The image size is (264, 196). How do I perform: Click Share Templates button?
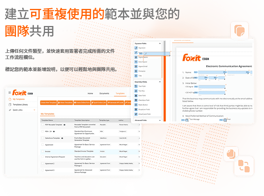click(x=65, y=102)
